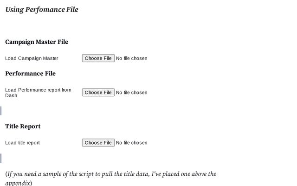Click the "Using Perfomance File" heading
The height and width of the screenshot is (186, 297).
click(42, 9)
